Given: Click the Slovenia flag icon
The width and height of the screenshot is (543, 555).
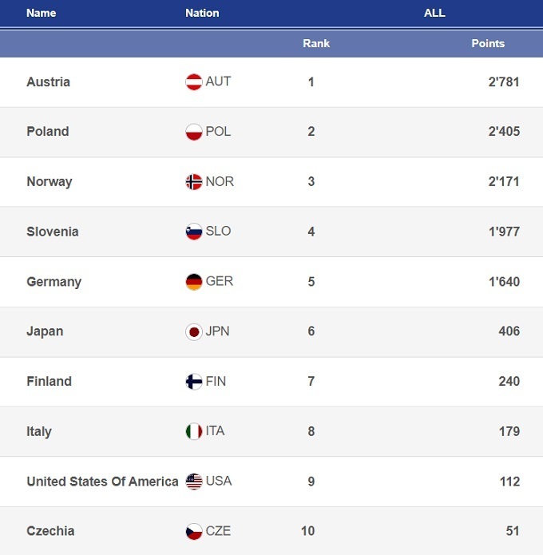Looking at the screenshot, I should 193,232.
